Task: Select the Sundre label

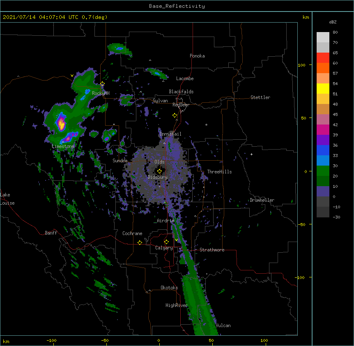Action: point(120,161)
